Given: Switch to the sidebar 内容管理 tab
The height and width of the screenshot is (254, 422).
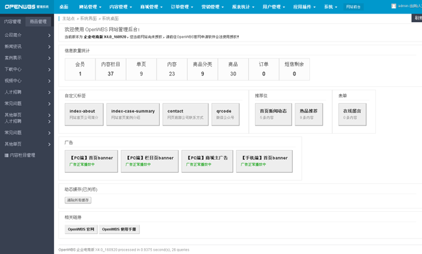Looking at the screenshot, I should click(x=12, y=21).
